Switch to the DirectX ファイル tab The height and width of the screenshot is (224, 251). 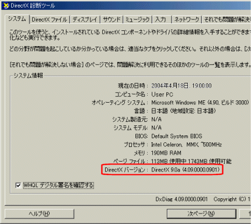50,19
